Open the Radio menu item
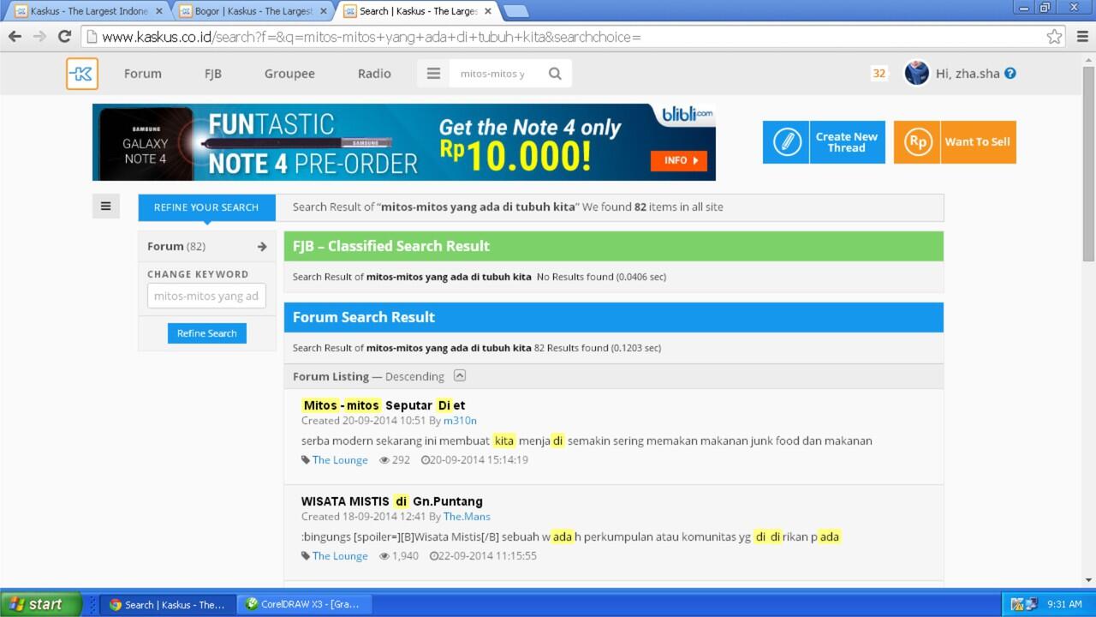 [x=374, y=74]
